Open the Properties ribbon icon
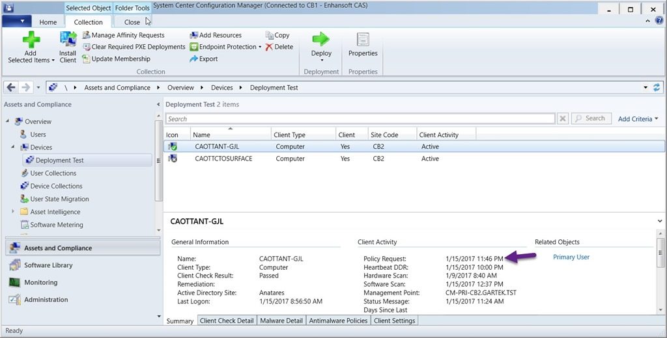The width and height of the screenshot is (667, 338). pos(363,40)
